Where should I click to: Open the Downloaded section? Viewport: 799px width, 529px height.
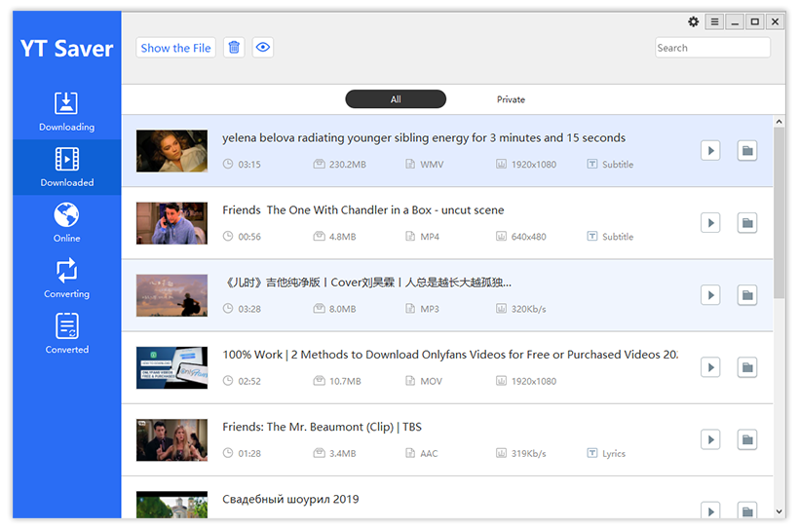(x=67, y=168)
